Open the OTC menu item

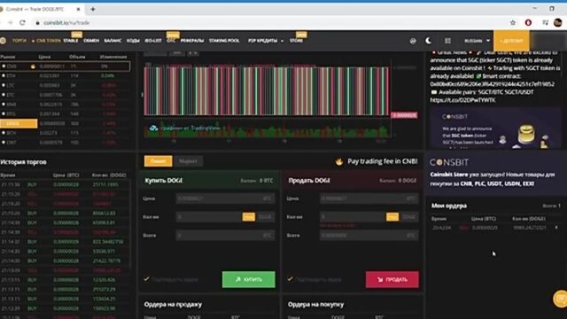point(171,41)
